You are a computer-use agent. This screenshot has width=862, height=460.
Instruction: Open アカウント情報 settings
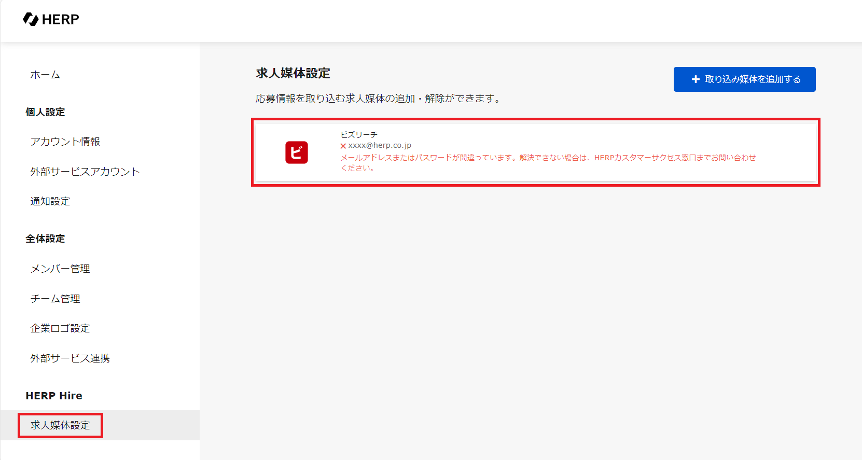click(x=65, y=142)
